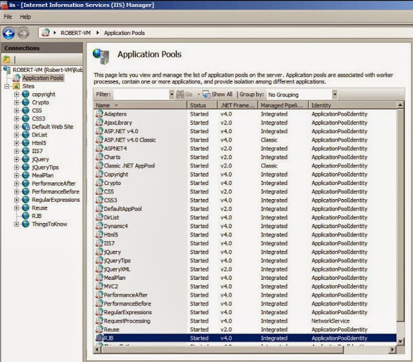The image size is (413, 362).
Task: Click the NetworkService identity cell
Action: pos(330,321)
